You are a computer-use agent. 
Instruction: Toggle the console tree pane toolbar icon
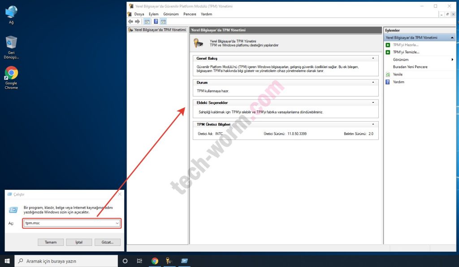147,22
